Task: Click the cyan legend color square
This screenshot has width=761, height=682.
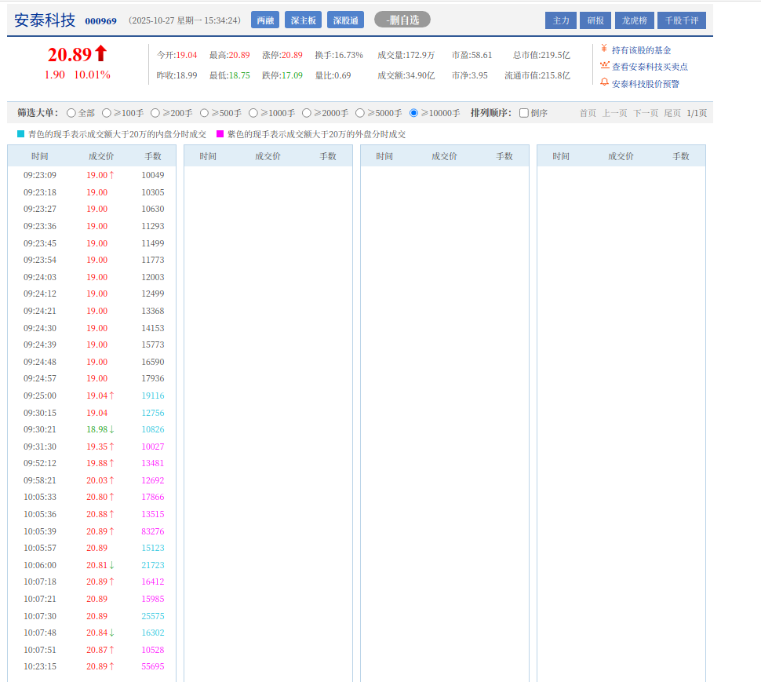Action: tap(21, 134)
